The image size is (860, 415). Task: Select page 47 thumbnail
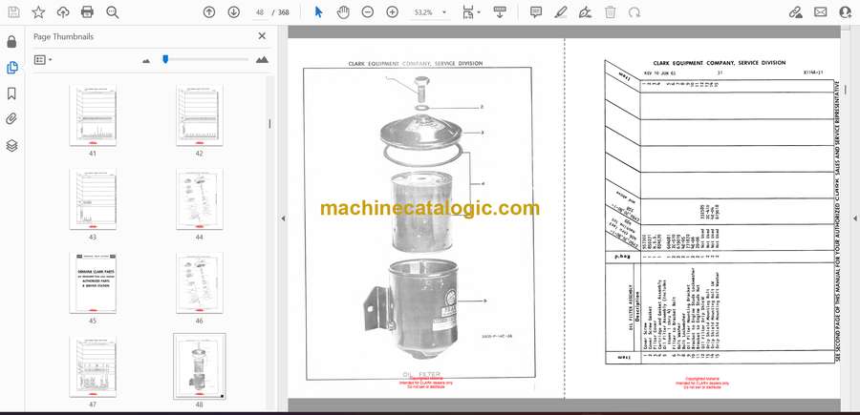pyautogui.click(x=93, y=366)
